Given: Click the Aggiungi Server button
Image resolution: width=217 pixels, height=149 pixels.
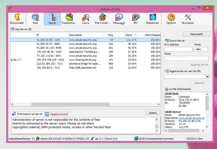Looking at the screenshot, I should (x=199, y=65).
